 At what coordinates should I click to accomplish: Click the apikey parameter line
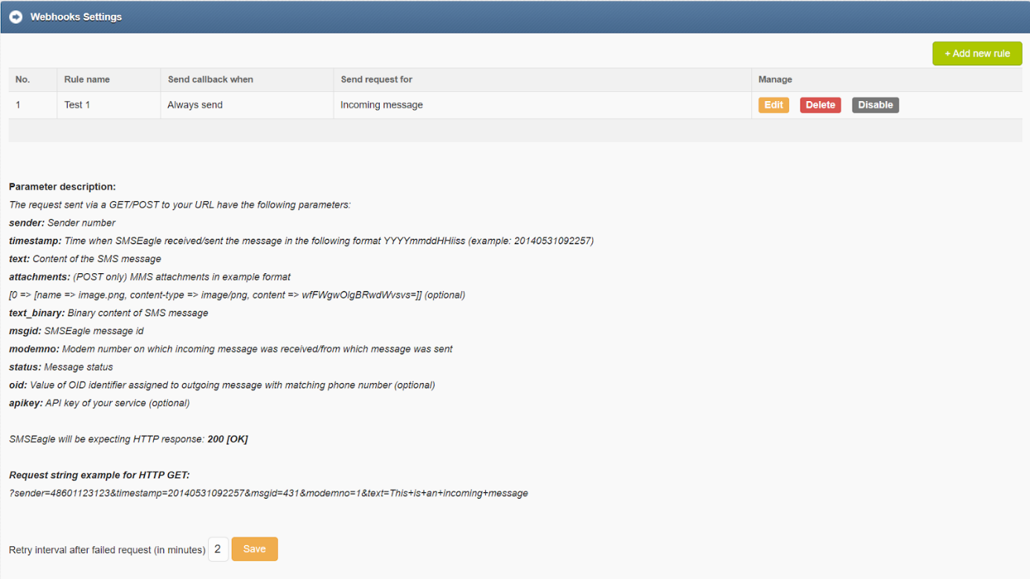(99, 403)
